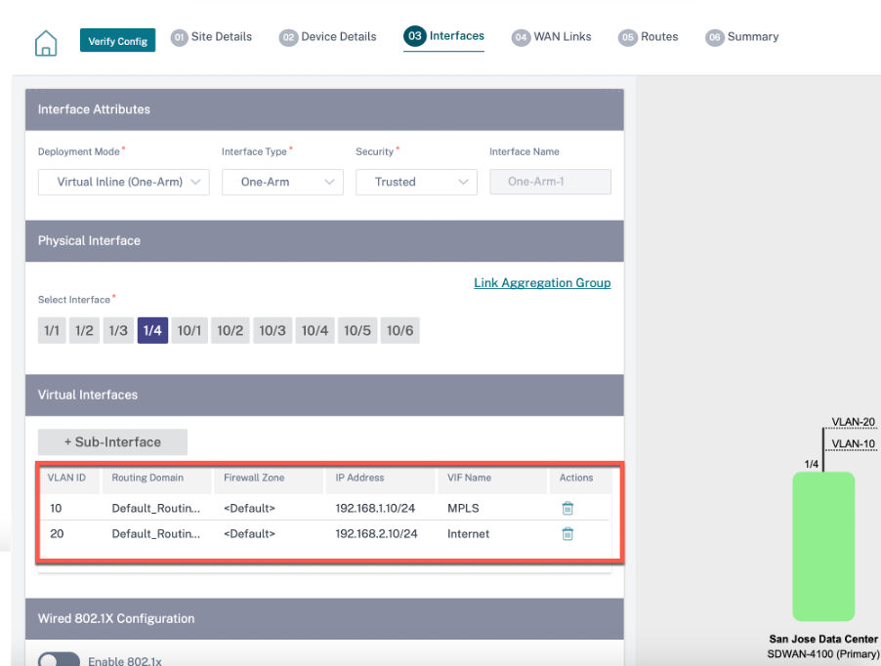
Task: Open the Routes step
Action: tap(649, 37)
